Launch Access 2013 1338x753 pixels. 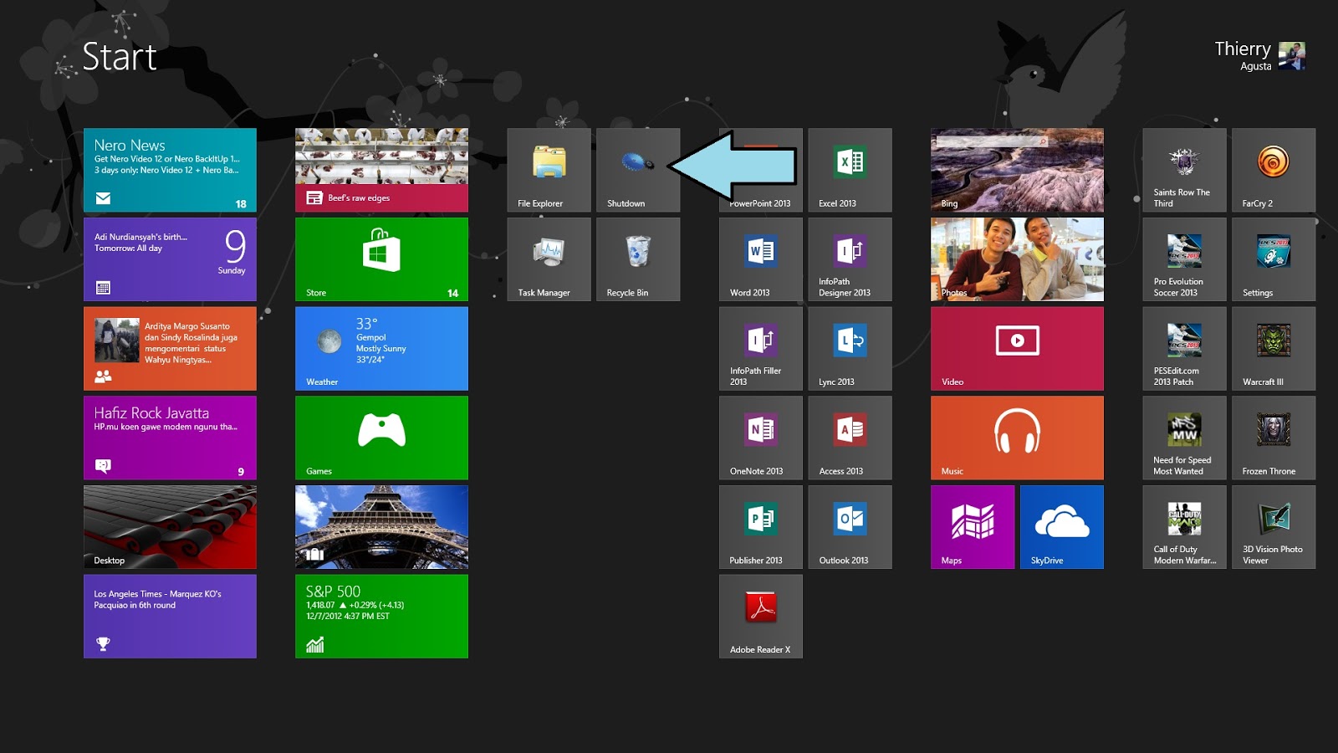tap(850, 438)
